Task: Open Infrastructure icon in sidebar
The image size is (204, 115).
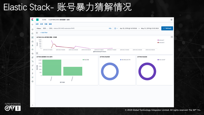Action: tap(32, 53)
